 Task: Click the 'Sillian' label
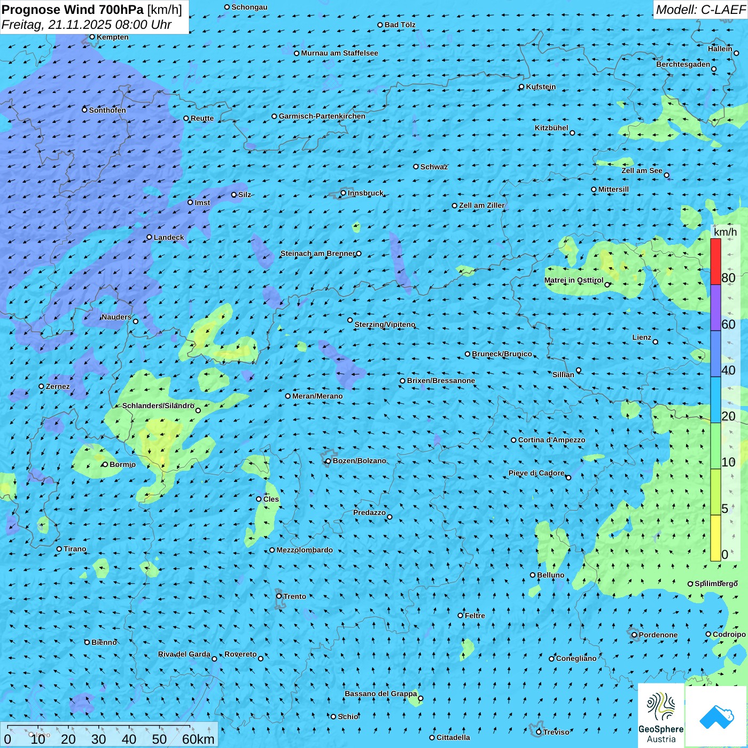pos(563,375)
